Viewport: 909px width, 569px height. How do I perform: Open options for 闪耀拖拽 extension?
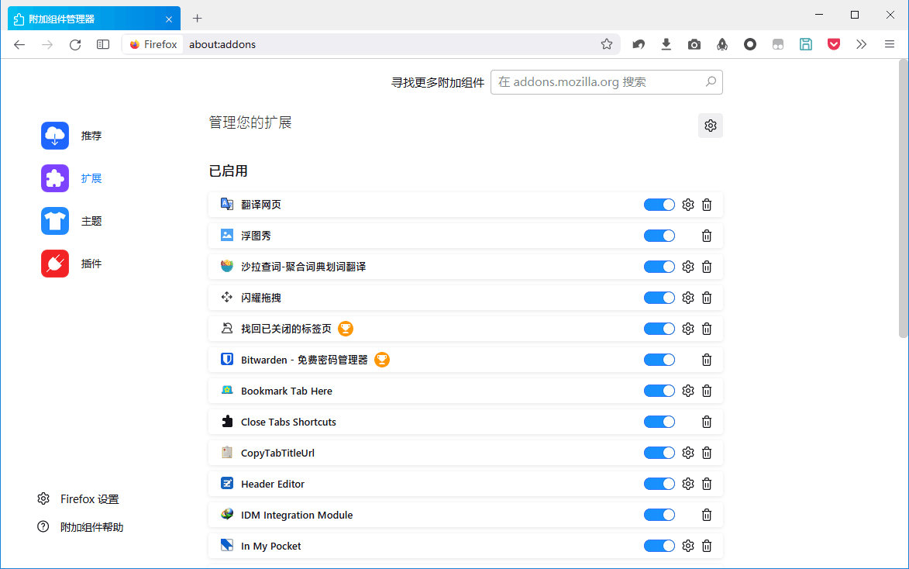coord(688,298)
